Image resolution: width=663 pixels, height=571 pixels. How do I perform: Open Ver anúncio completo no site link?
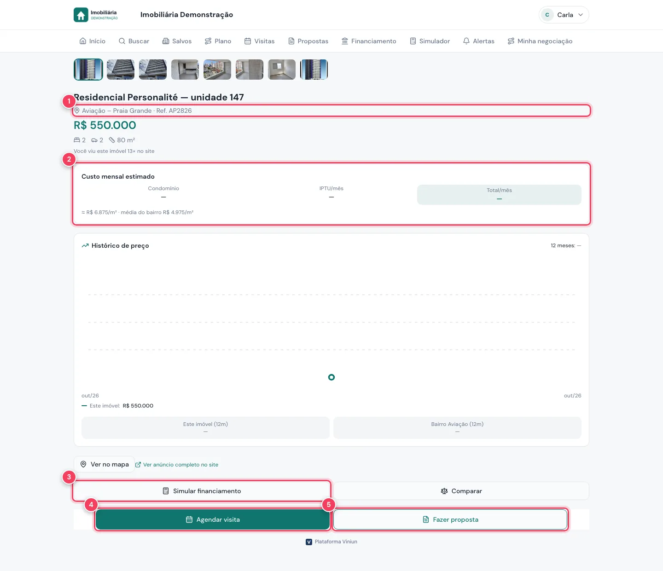point(177,465)
